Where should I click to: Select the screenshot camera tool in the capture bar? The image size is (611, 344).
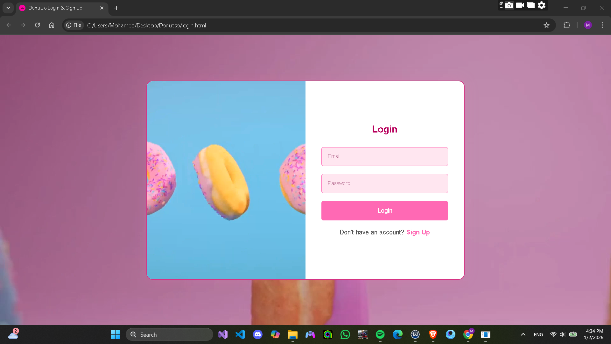pyautogui.click(x=509, y=5)
